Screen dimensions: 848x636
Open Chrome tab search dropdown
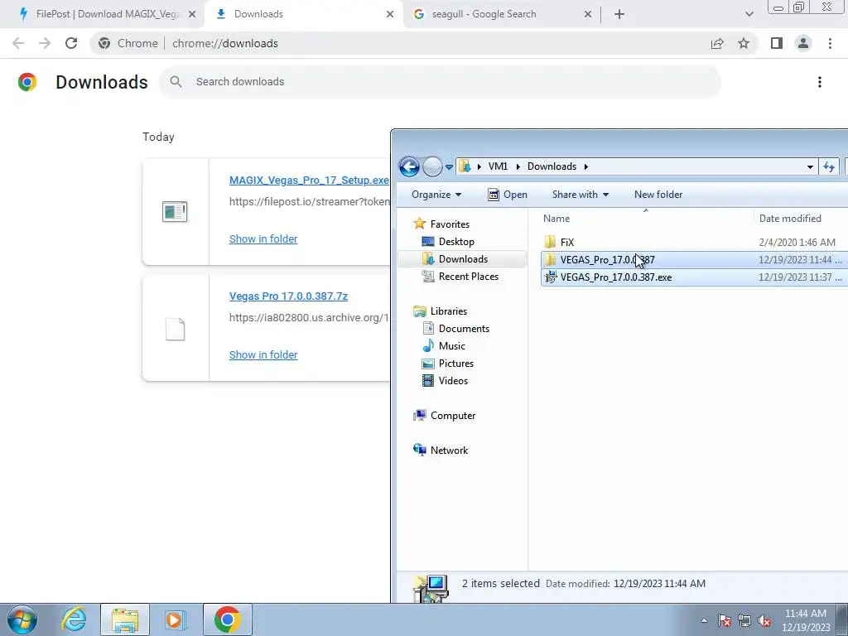749,14
